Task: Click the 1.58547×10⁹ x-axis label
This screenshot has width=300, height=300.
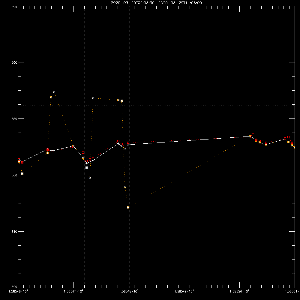Action: coord(73,291)
